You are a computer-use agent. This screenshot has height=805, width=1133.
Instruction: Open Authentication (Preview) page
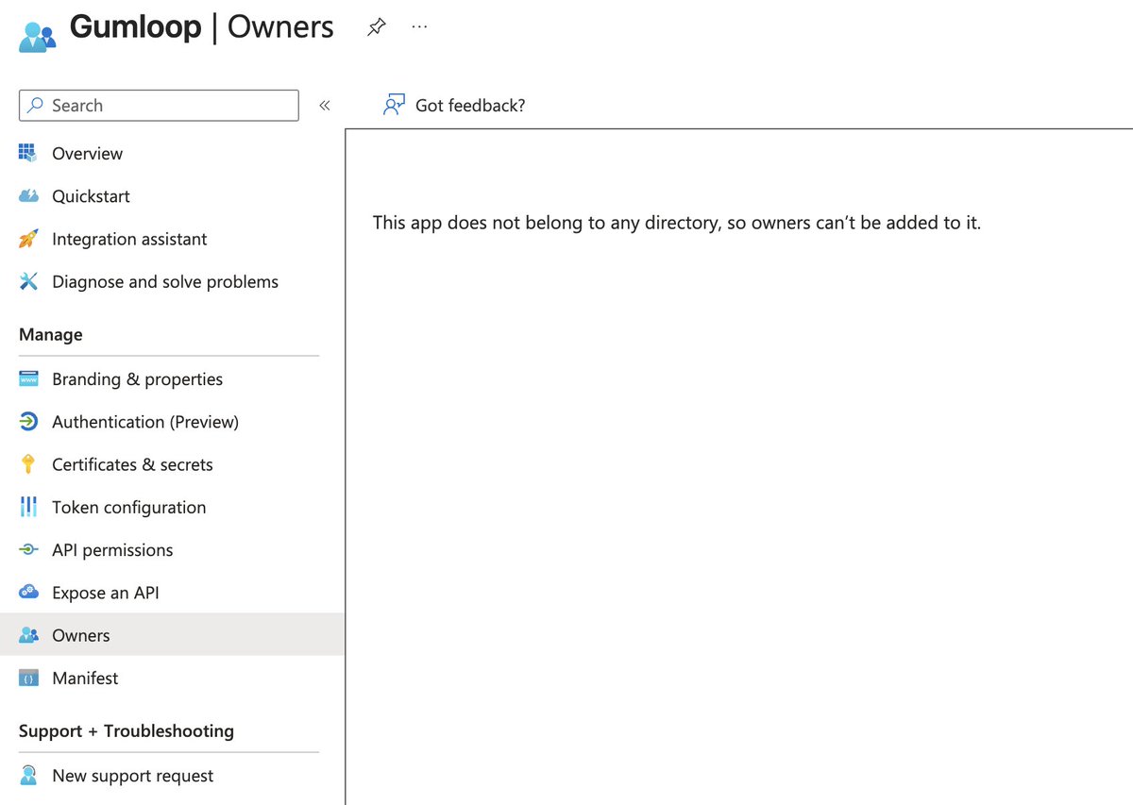(145, 422)
